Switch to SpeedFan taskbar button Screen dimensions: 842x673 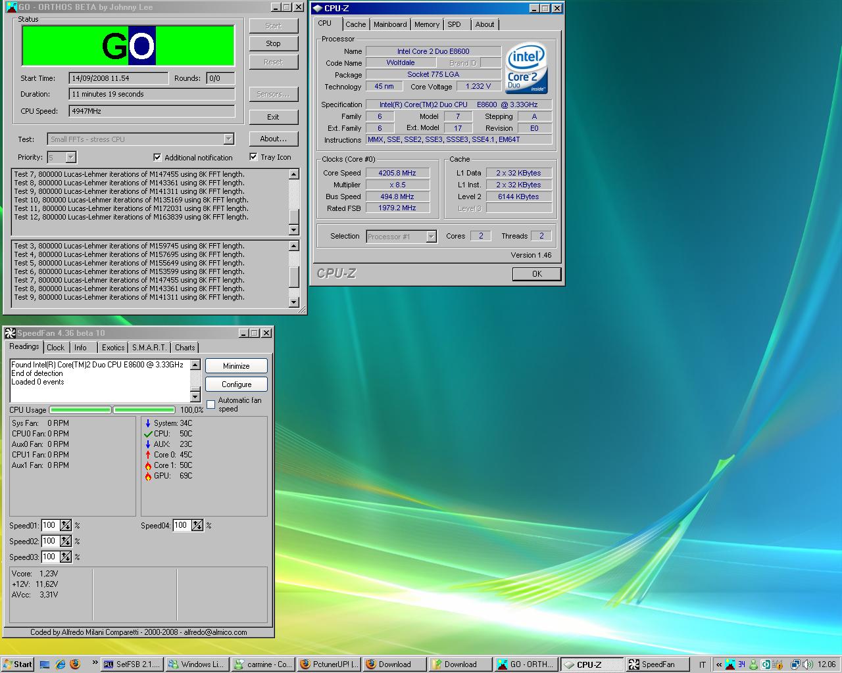657,664
